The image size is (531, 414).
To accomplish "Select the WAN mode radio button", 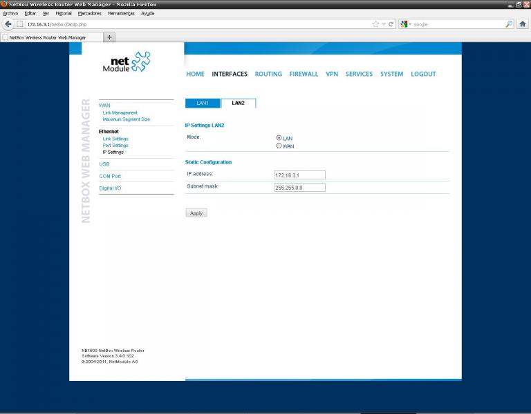I will (x=279, y=146).
